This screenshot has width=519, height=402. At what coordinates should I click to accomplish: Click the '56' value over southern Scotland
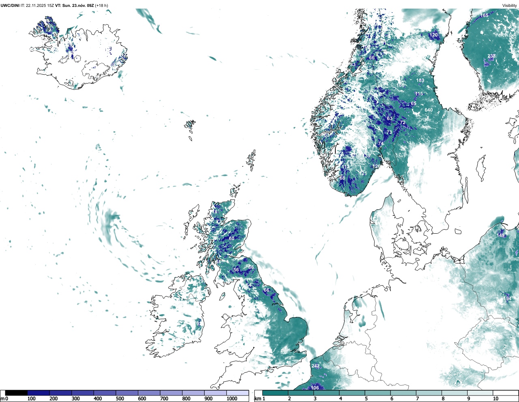(x=236, y=270)
